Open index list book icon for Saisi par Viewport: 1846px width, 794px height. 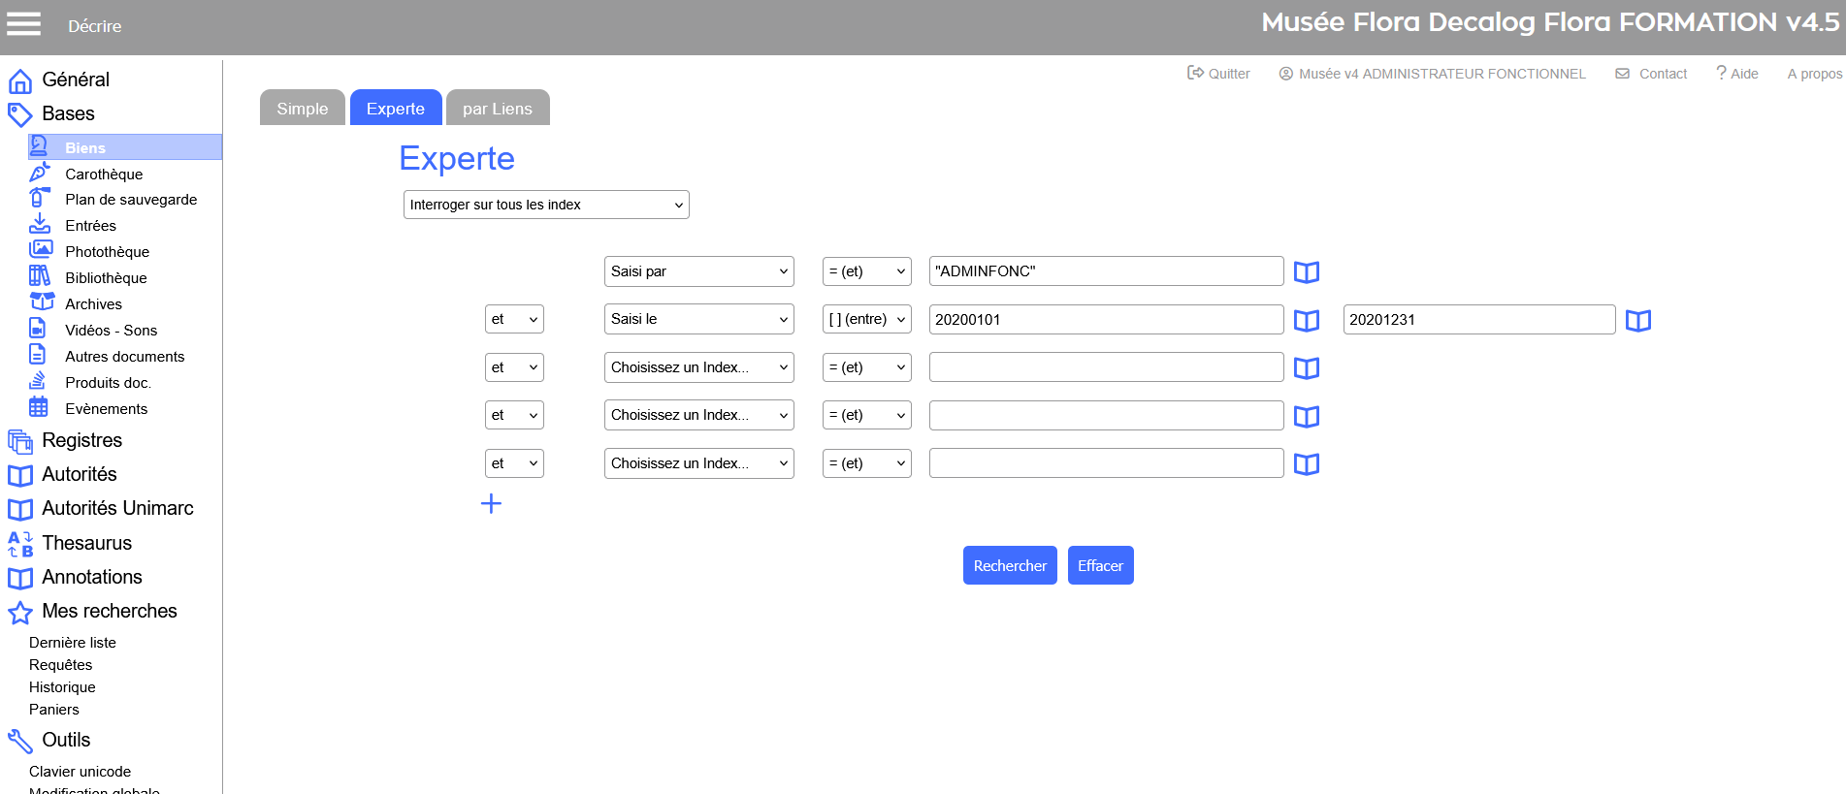(1306, 272)
